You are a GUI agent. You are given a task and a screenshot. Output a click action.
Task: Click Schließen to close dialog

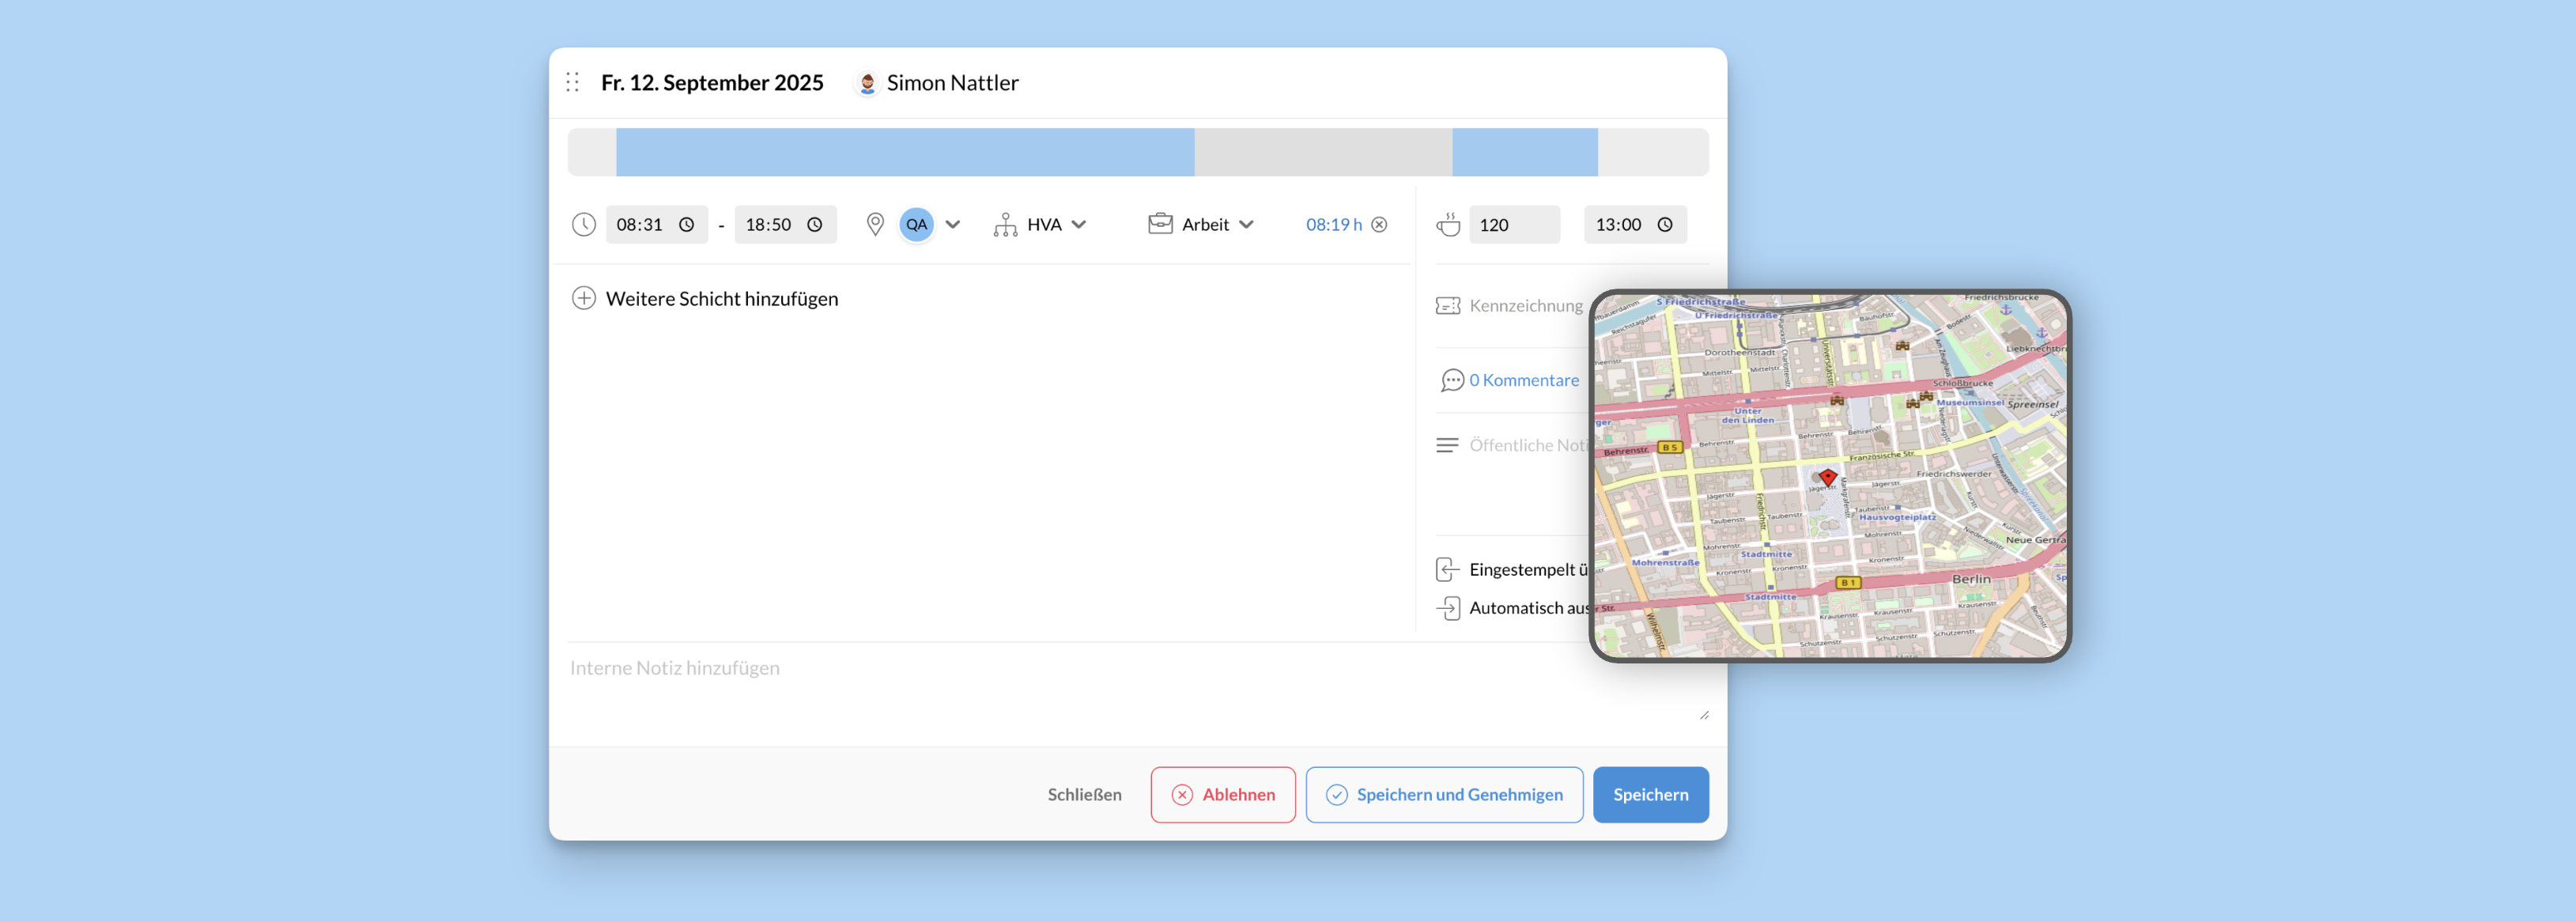click(1084, 795)
